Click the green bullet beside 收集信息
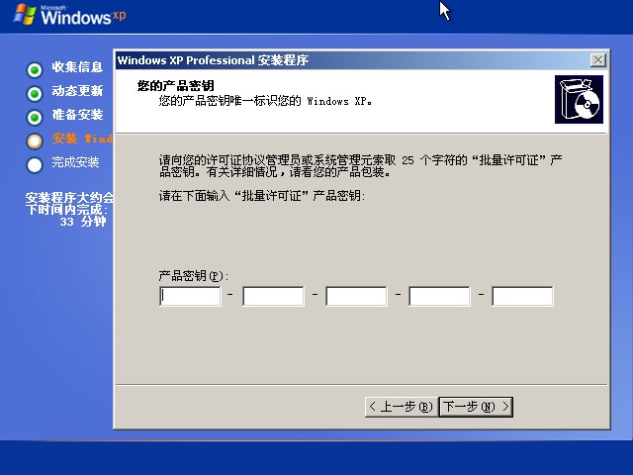Viewport: 633px width, 475px height. click(x=35, y=70)
